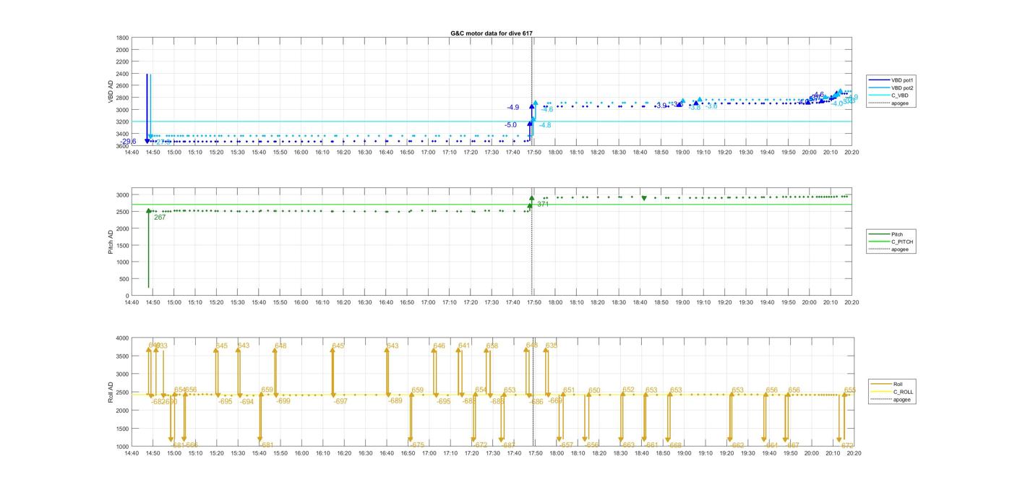
Task: Click the '-664' roll data label
Action: point(771,445)
